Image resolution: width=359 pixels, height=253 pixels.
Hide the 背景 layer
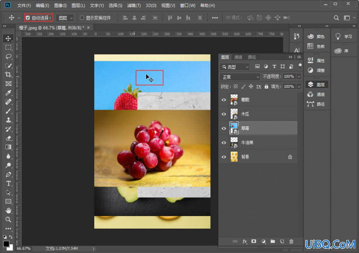click(x=224, y=157)
